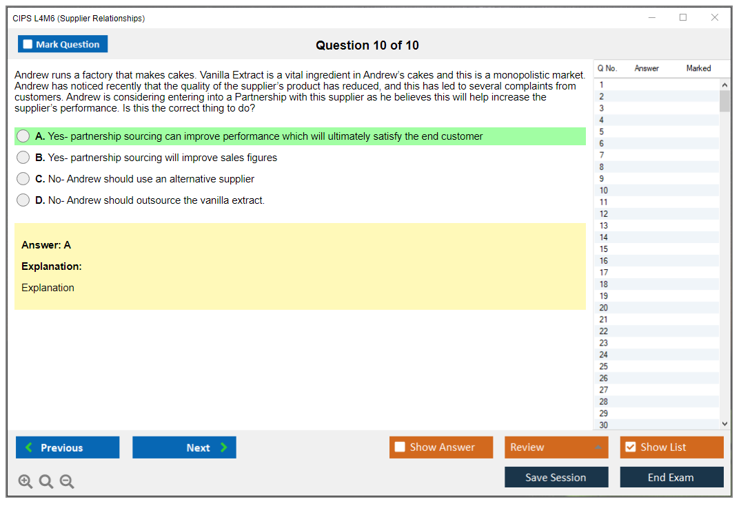741x506 pixels.
Task: Jump to question 10 in list
Action: (x=604, y=191)
